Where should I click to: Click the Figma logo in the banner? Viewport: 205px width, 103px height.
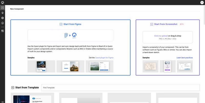click(x=66, y=35)
